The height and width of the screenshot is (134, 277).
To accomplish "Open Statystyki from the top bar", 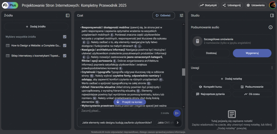I will [209, 5].
